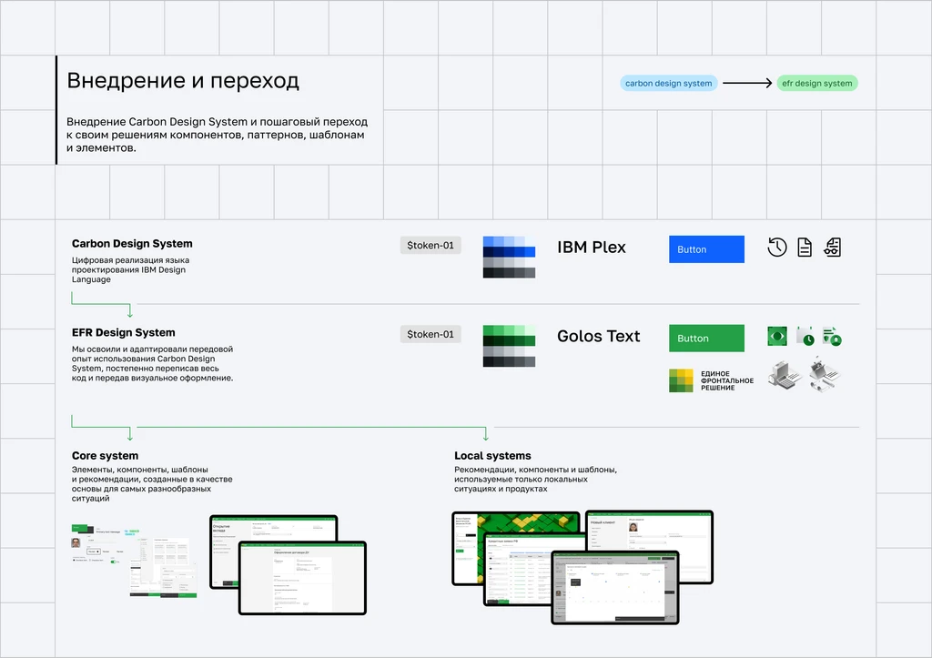Image resolution: width=932 pixels, height=658 pixels.
Task: Select the blue 'carbon design system' tag
Action: (669, 83)
